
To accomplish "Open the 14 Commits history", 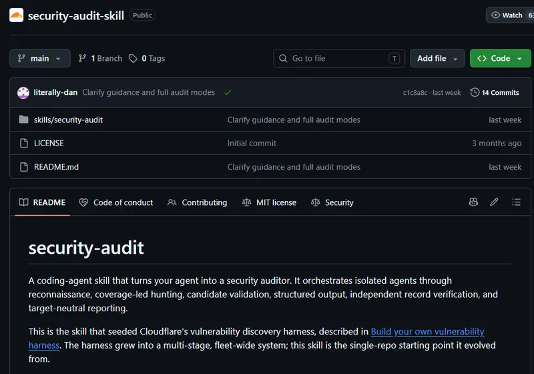I will 495,92.
